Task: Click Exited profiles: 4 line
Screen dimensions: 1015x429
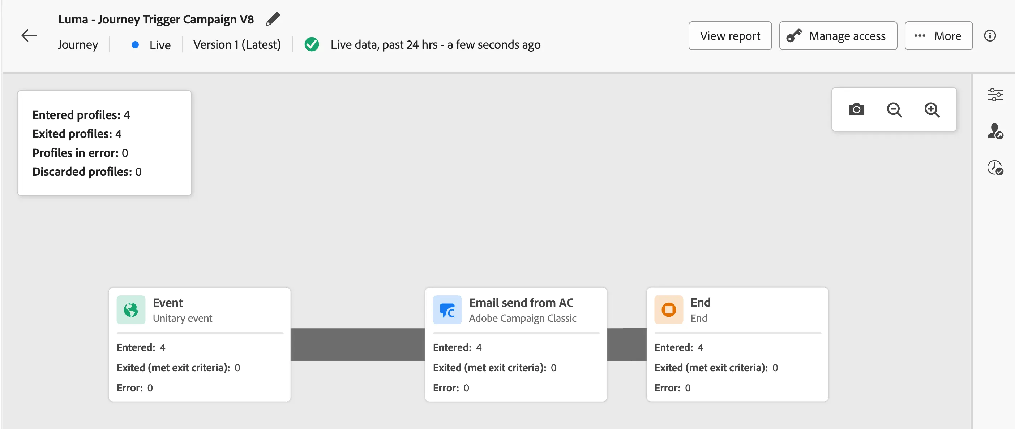Action: point(77,134)
